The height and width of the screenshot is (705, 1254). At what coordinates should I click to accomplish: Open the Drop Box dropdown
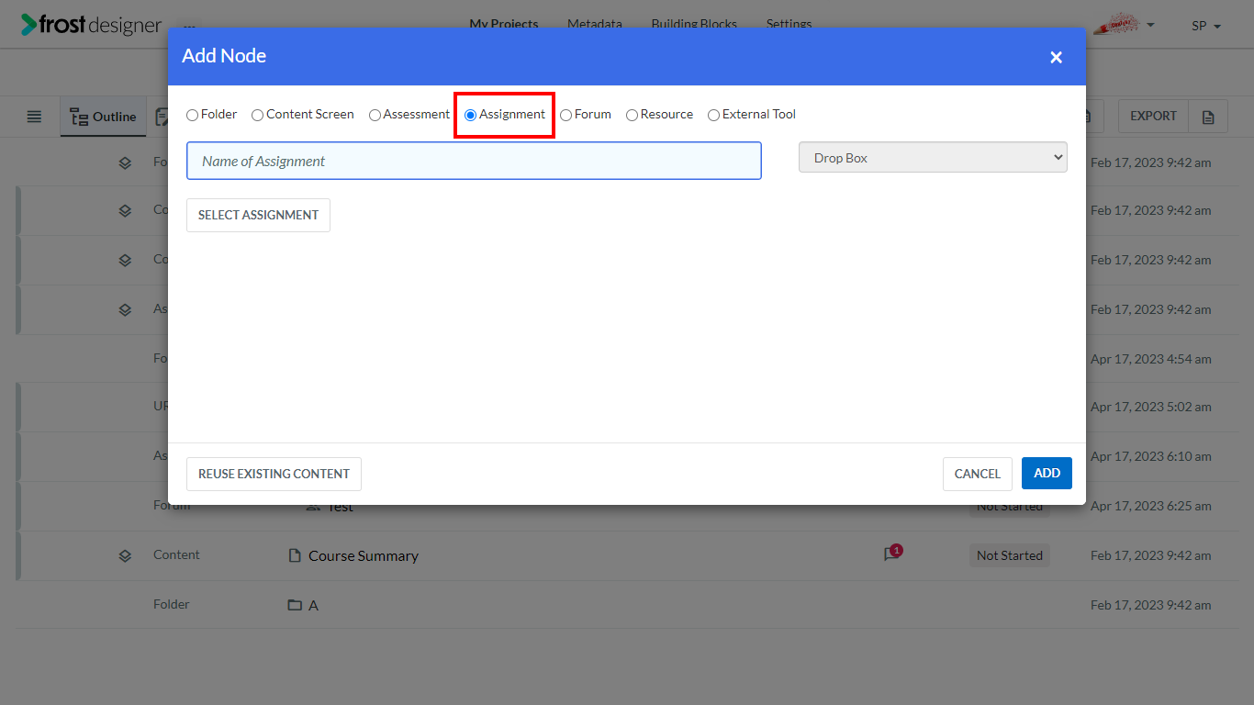coord(933,157)
